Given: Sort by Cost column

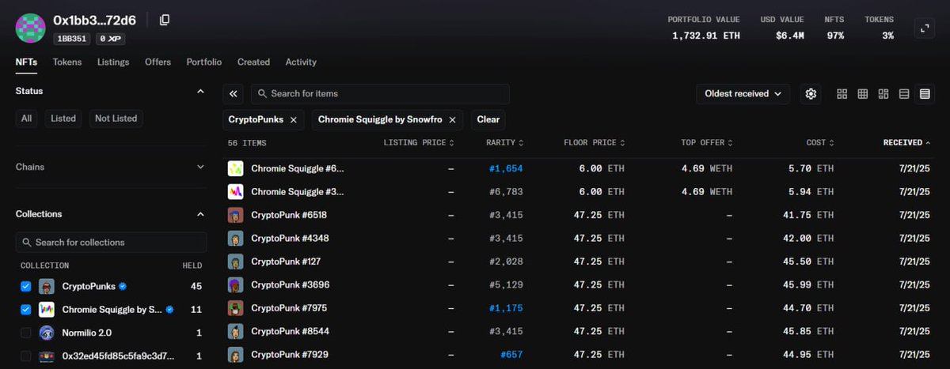Looking at the screenshot, I should pyautogui.click(x=820, y=143).
